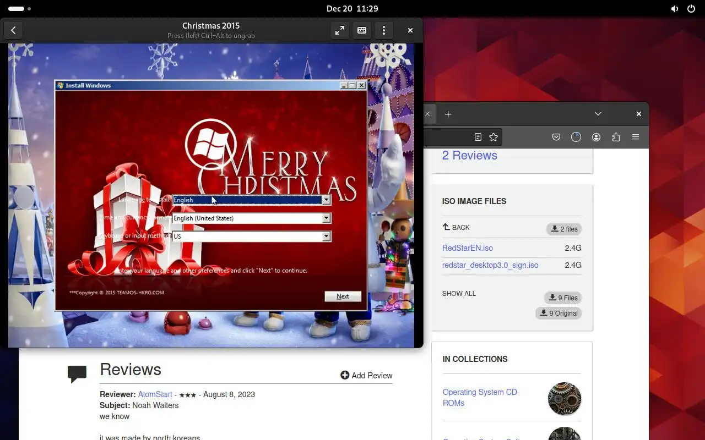
Task: Expand 'Keyboard or input method' dropdown
Action: coord(326,237)
